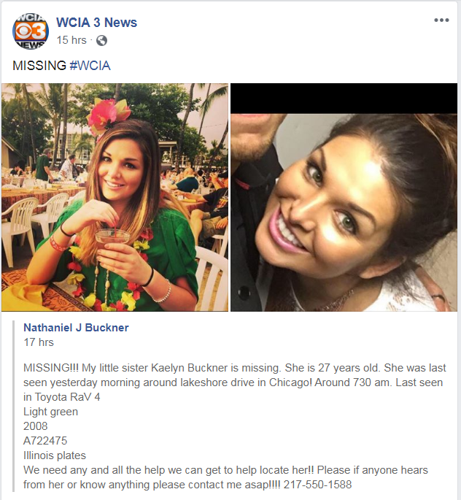The image size is (461, 500).
Task: Open Nathaniel J Buckner's profile
Action: click(76, 328)
